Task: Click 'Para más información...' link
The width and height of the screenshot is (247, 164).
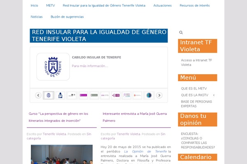Action: click(x=90, y=66)
